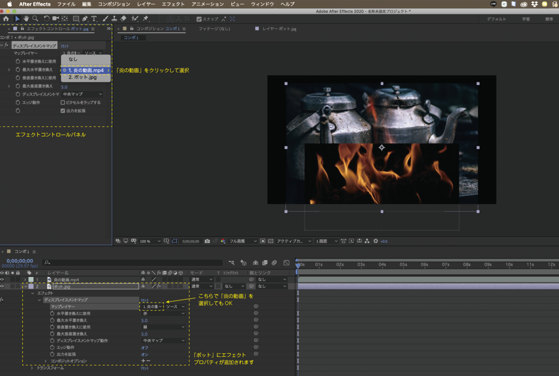Click the motion blur enable icon in timeline

coord(274,263)
